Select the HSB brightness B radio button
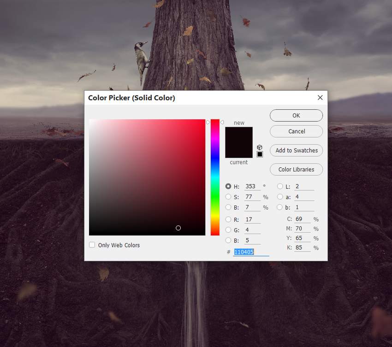The height and width of the screenshot is (347, 392). click(228, 207)
